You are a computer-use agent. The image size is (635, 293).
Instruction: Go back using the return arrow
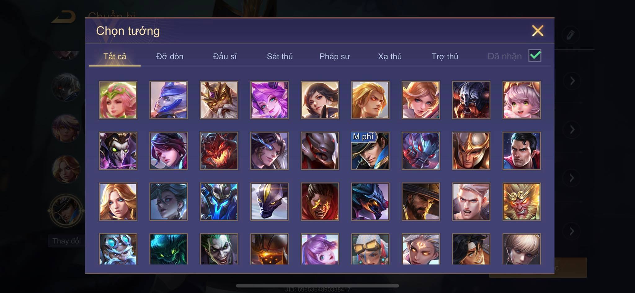pos(64,17)
